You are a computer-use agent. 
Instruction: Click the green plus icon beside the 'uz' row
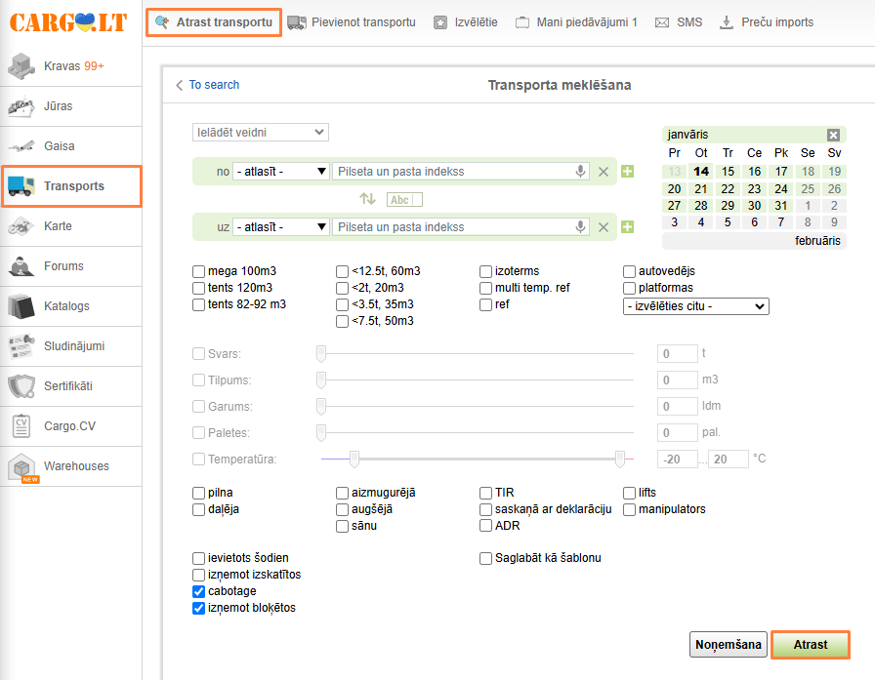coord(627,227)
